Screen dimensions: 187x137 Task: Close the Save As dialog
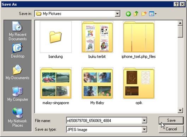point(182,4)
